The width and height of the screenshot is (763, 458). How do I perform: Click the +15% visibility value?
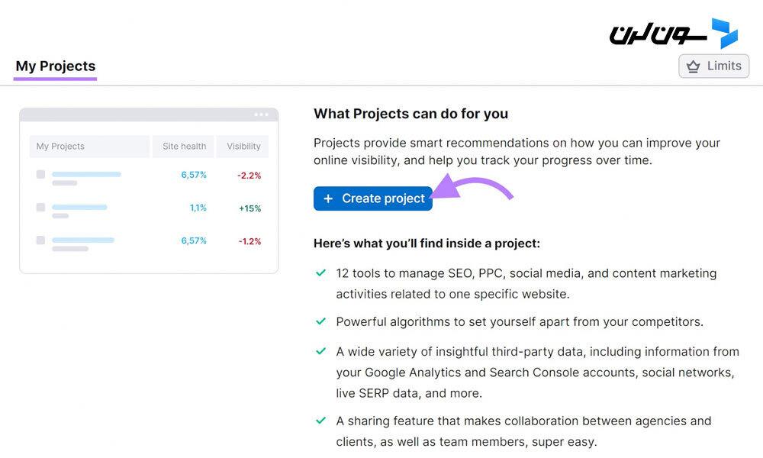[x=250, y=208]
